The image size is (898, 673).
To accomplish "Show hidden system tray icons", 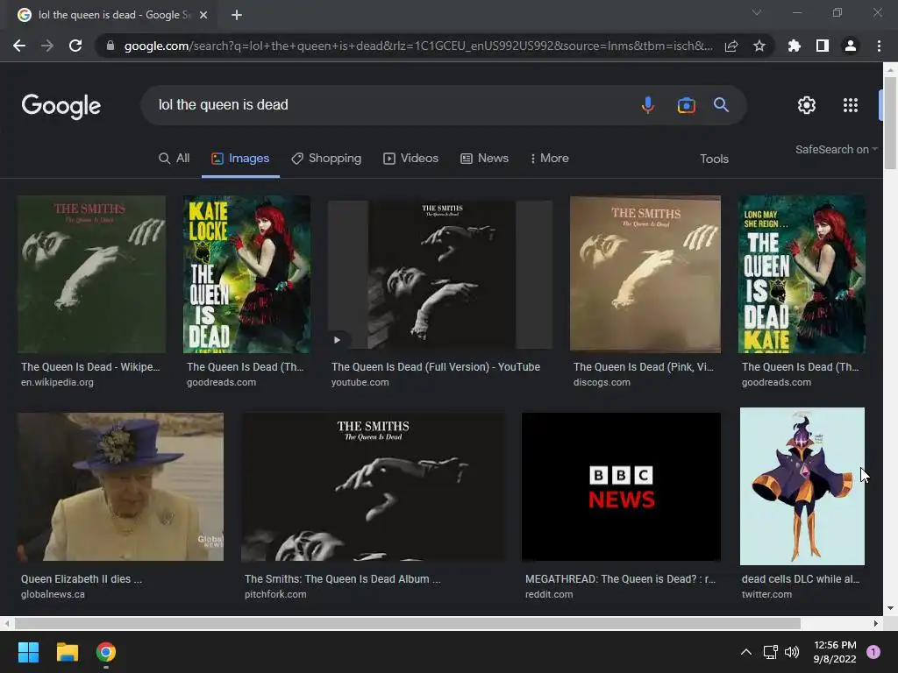I will [746, 652].
